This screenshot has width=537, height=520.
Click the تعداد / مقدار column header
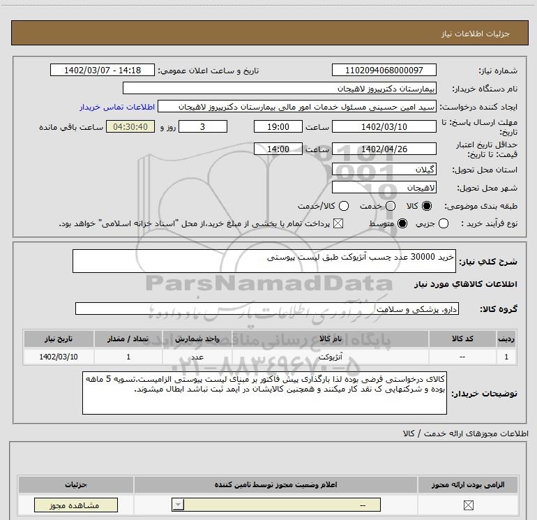click(x=128, y=339)
